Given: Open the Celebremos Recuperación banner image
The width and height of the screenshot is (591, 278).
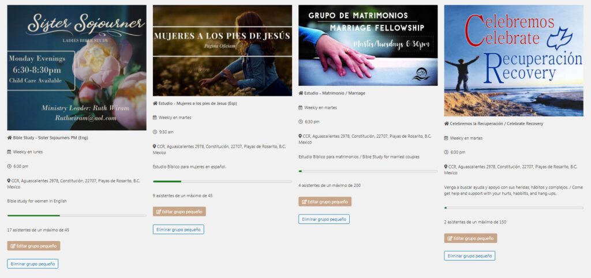Looking at the screenshot, I should point(514,61).
